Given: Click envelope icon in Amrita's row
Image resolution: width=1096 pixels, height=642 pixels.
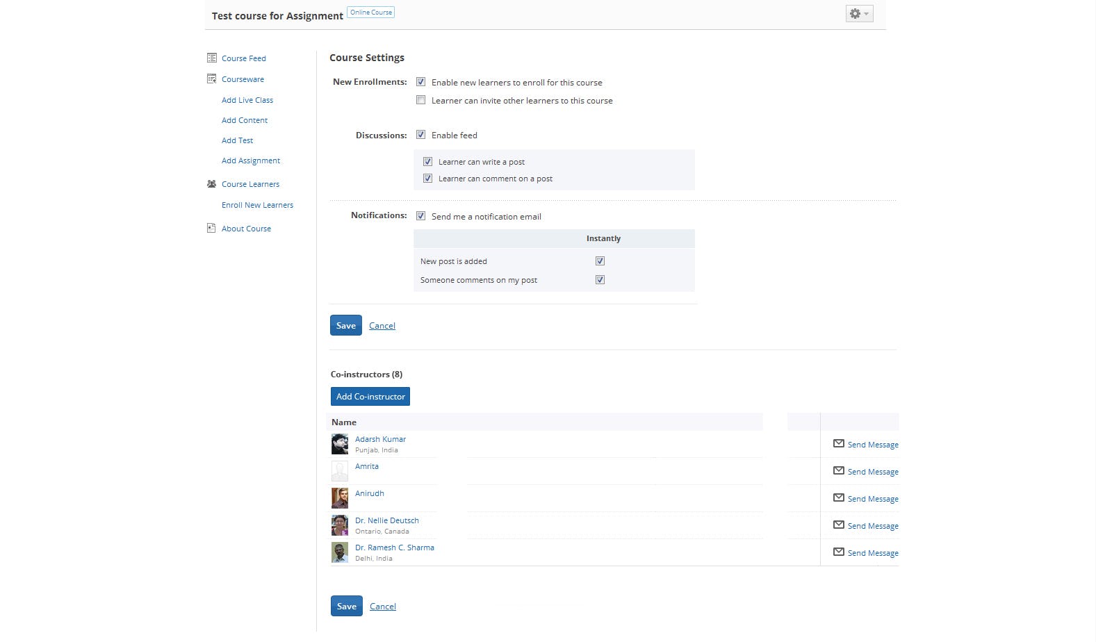Looking at the screenshot, I should (x=839, y=470).
